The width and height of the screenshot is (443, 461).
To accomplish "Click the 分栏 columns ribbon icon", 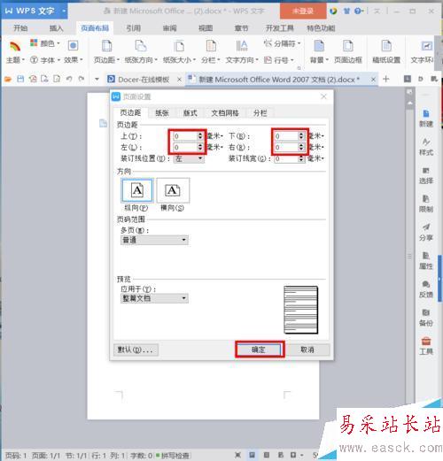I will click(211, 46).
